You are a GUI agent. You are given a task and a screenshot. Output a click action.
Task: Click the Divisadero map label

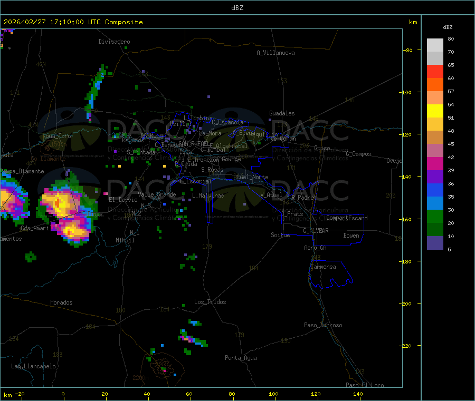tap(114, 42)
